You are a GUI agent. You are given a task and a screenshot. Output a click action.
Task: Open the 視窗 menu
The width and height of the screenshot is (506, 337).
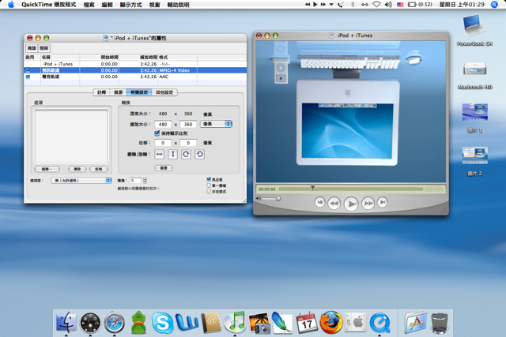pyautogui.click(x=155, y=5)
